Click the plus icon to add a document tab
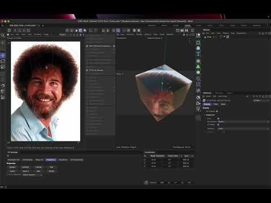The width and height of the screenshot is (271, 203). coord(43,25)
